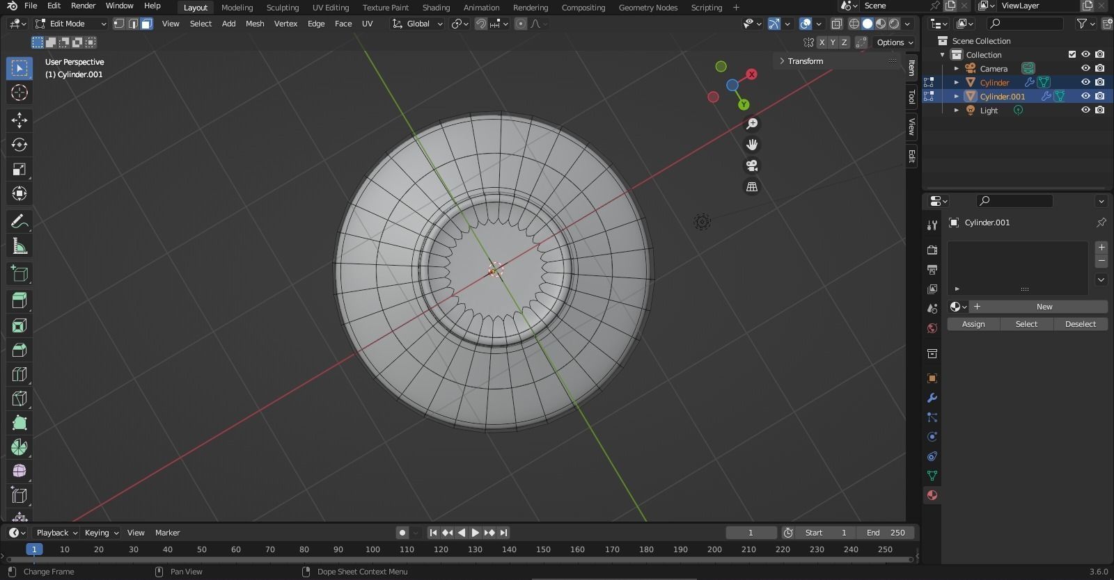
Task: Enable edge select mode
Action: (132, 24)
